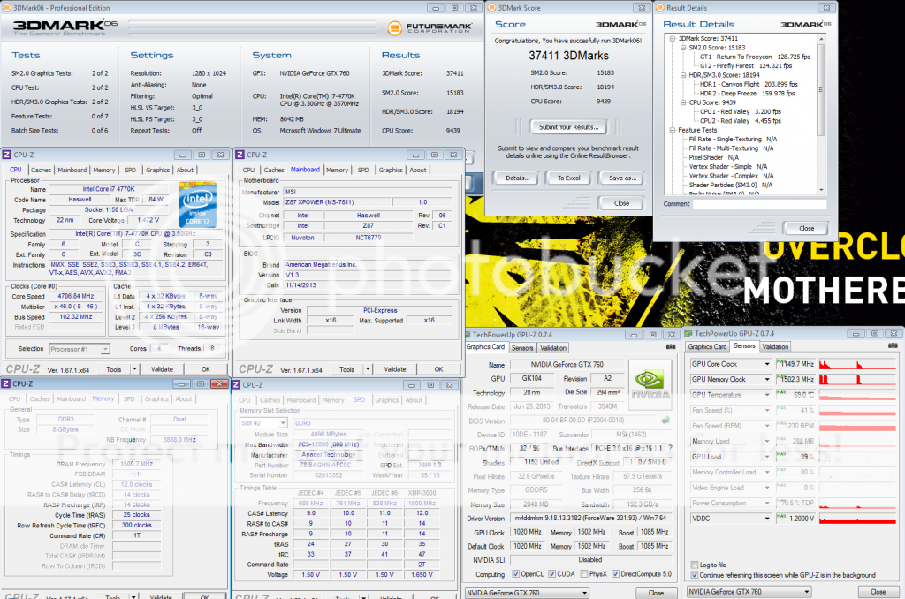Uncheck Continue refreshing in background option
This screenshot has width=905, height=599.
pos(694,575)
